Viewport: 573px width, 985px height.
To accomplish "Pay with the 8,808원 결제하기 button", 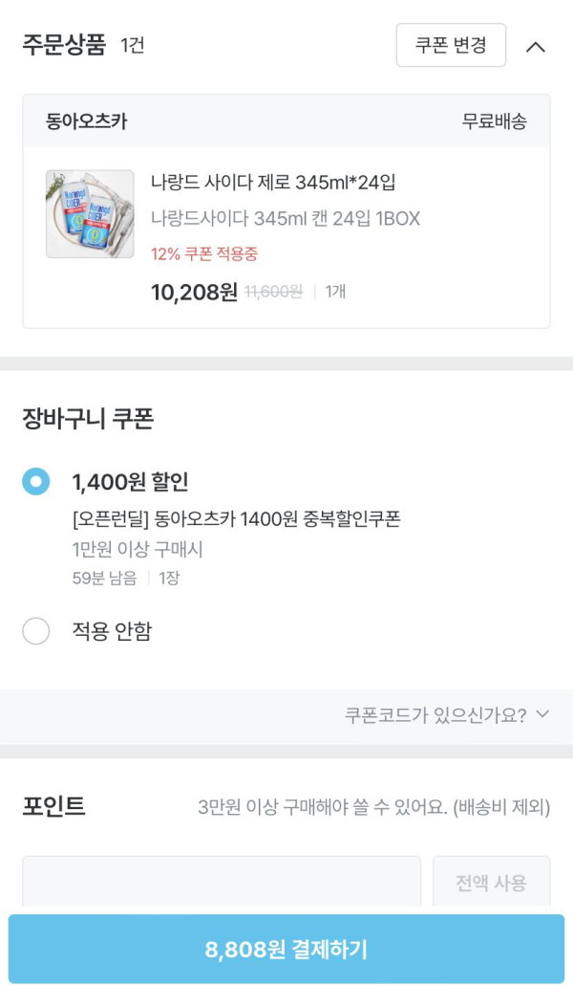I will coord(286,950).
